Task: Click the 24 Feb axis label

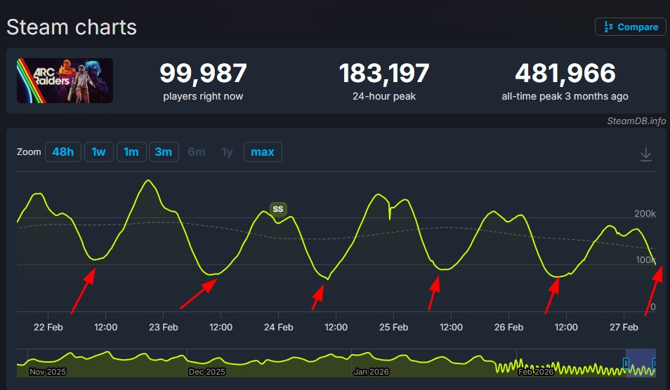Action: click(x=279, y=328)
